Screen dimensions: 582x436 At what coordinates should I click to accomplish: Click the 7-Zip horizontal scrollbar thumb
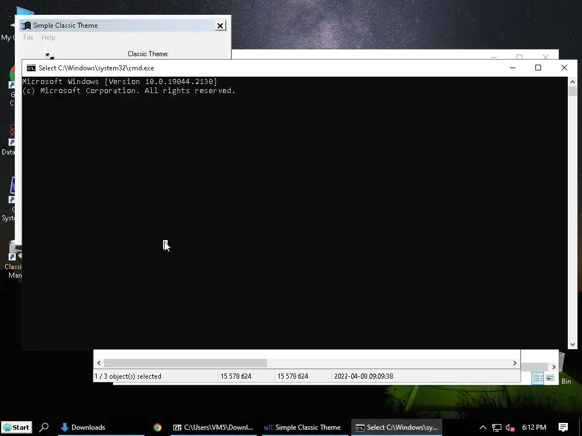point(185,363)
